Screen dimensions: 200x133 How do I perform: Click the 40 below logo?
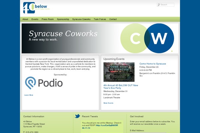[36, 8]
